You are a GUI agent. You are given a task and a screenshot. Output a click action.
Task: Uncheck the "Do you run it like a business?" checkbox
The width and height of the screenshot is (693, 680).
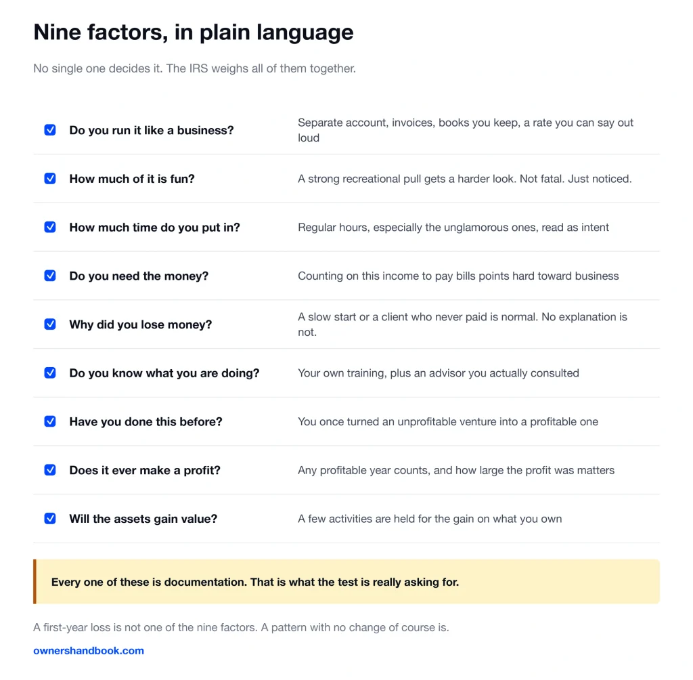50,130
